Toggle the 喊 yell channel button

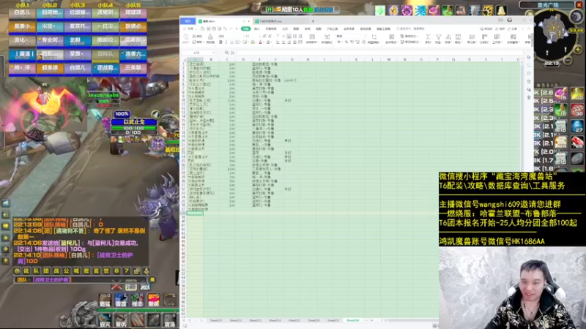click(x=76, y=271)
